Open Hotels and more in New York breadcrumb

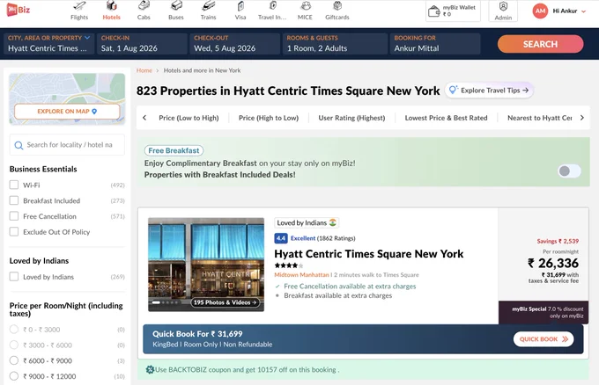(x=202, y=70)
